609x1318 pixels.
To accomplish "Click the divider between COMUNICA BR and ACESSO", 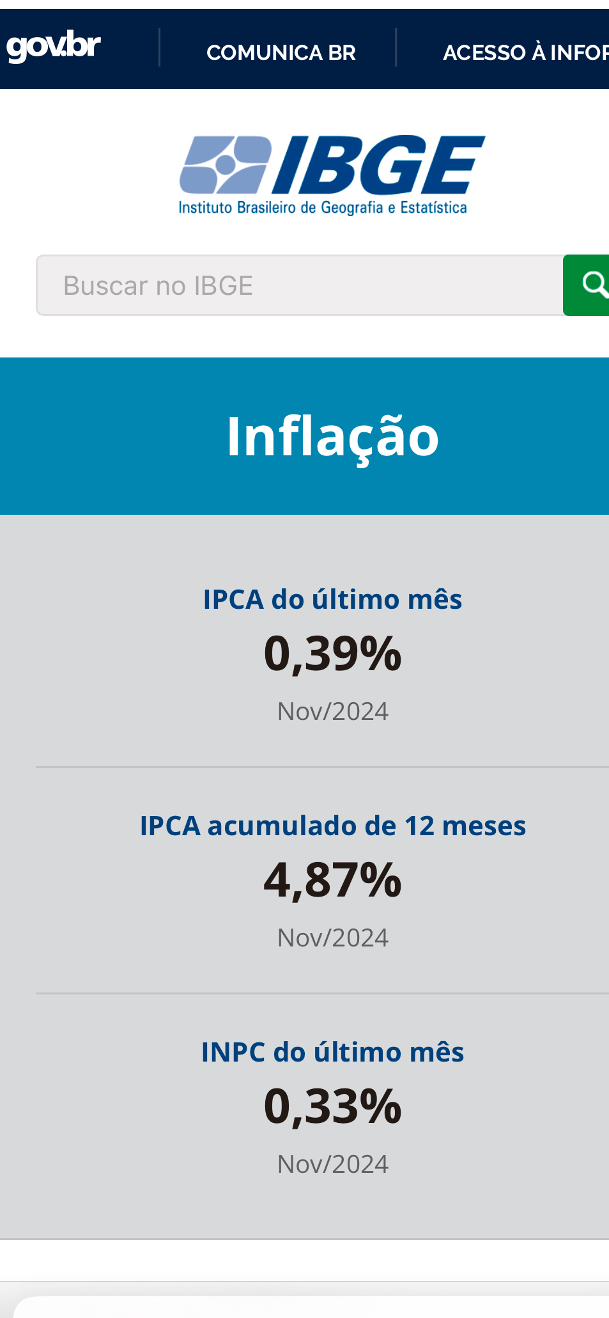I will point(396,48).
